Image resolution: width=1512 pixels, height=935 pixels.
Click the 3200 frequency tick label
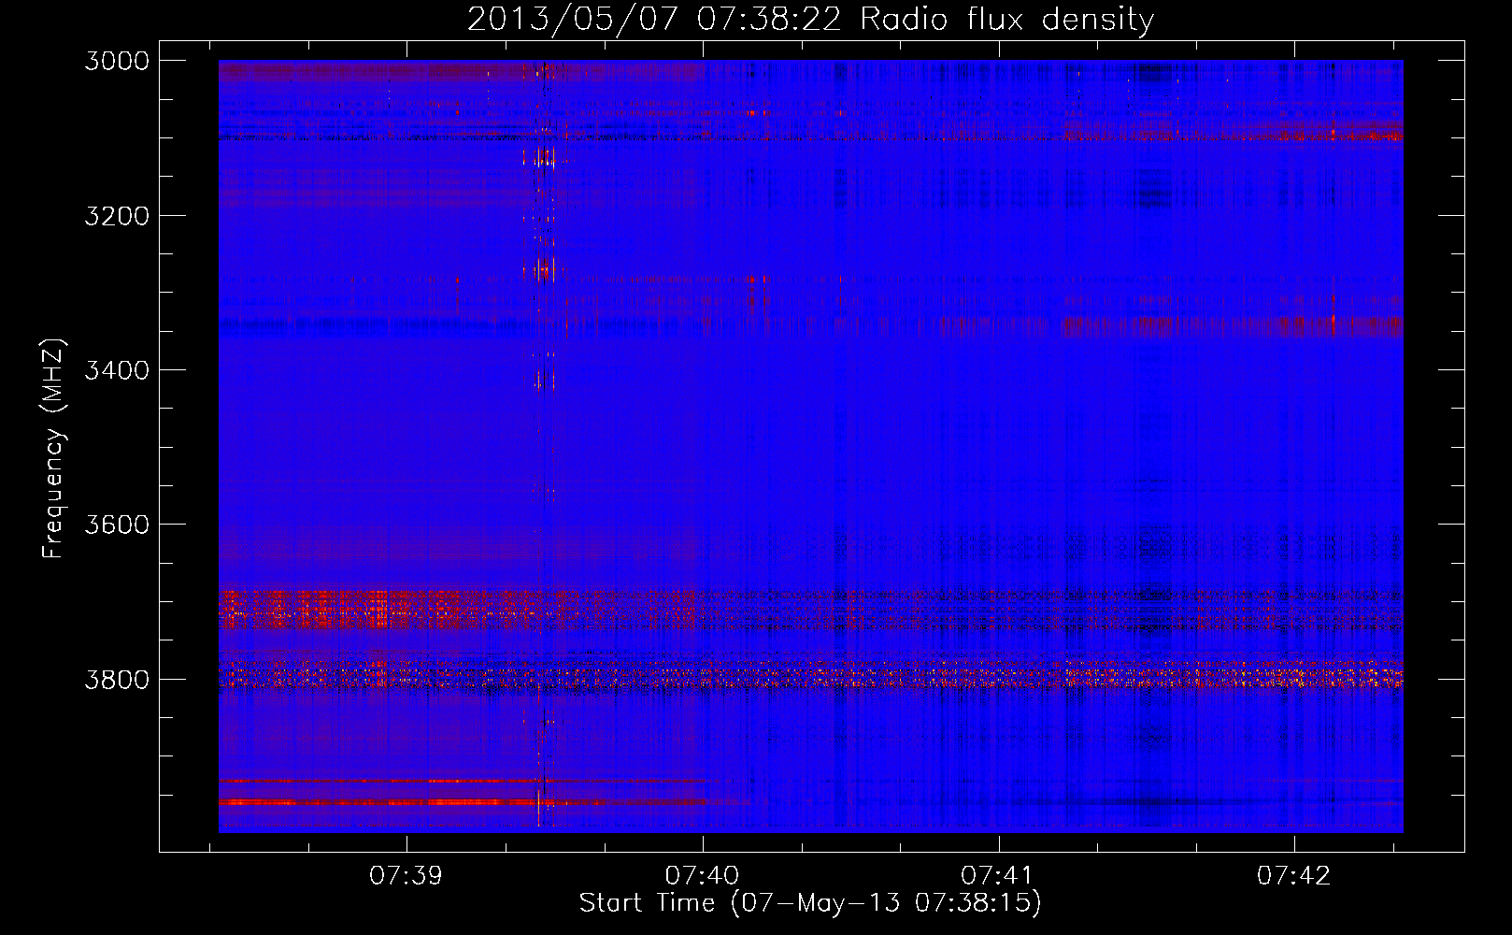click(117, 216)
